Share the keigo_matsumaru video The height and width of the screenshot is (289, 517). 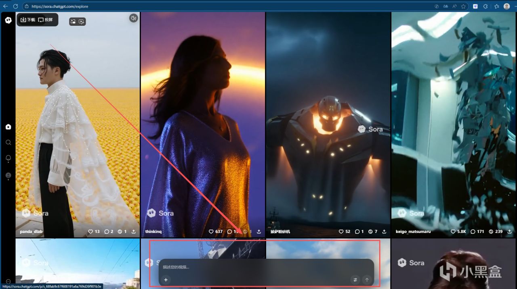coord(509,232)
